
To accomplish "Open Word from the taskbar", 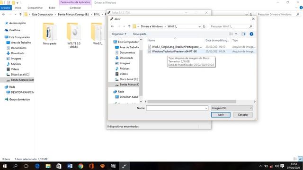I will (x=70, y=166).
